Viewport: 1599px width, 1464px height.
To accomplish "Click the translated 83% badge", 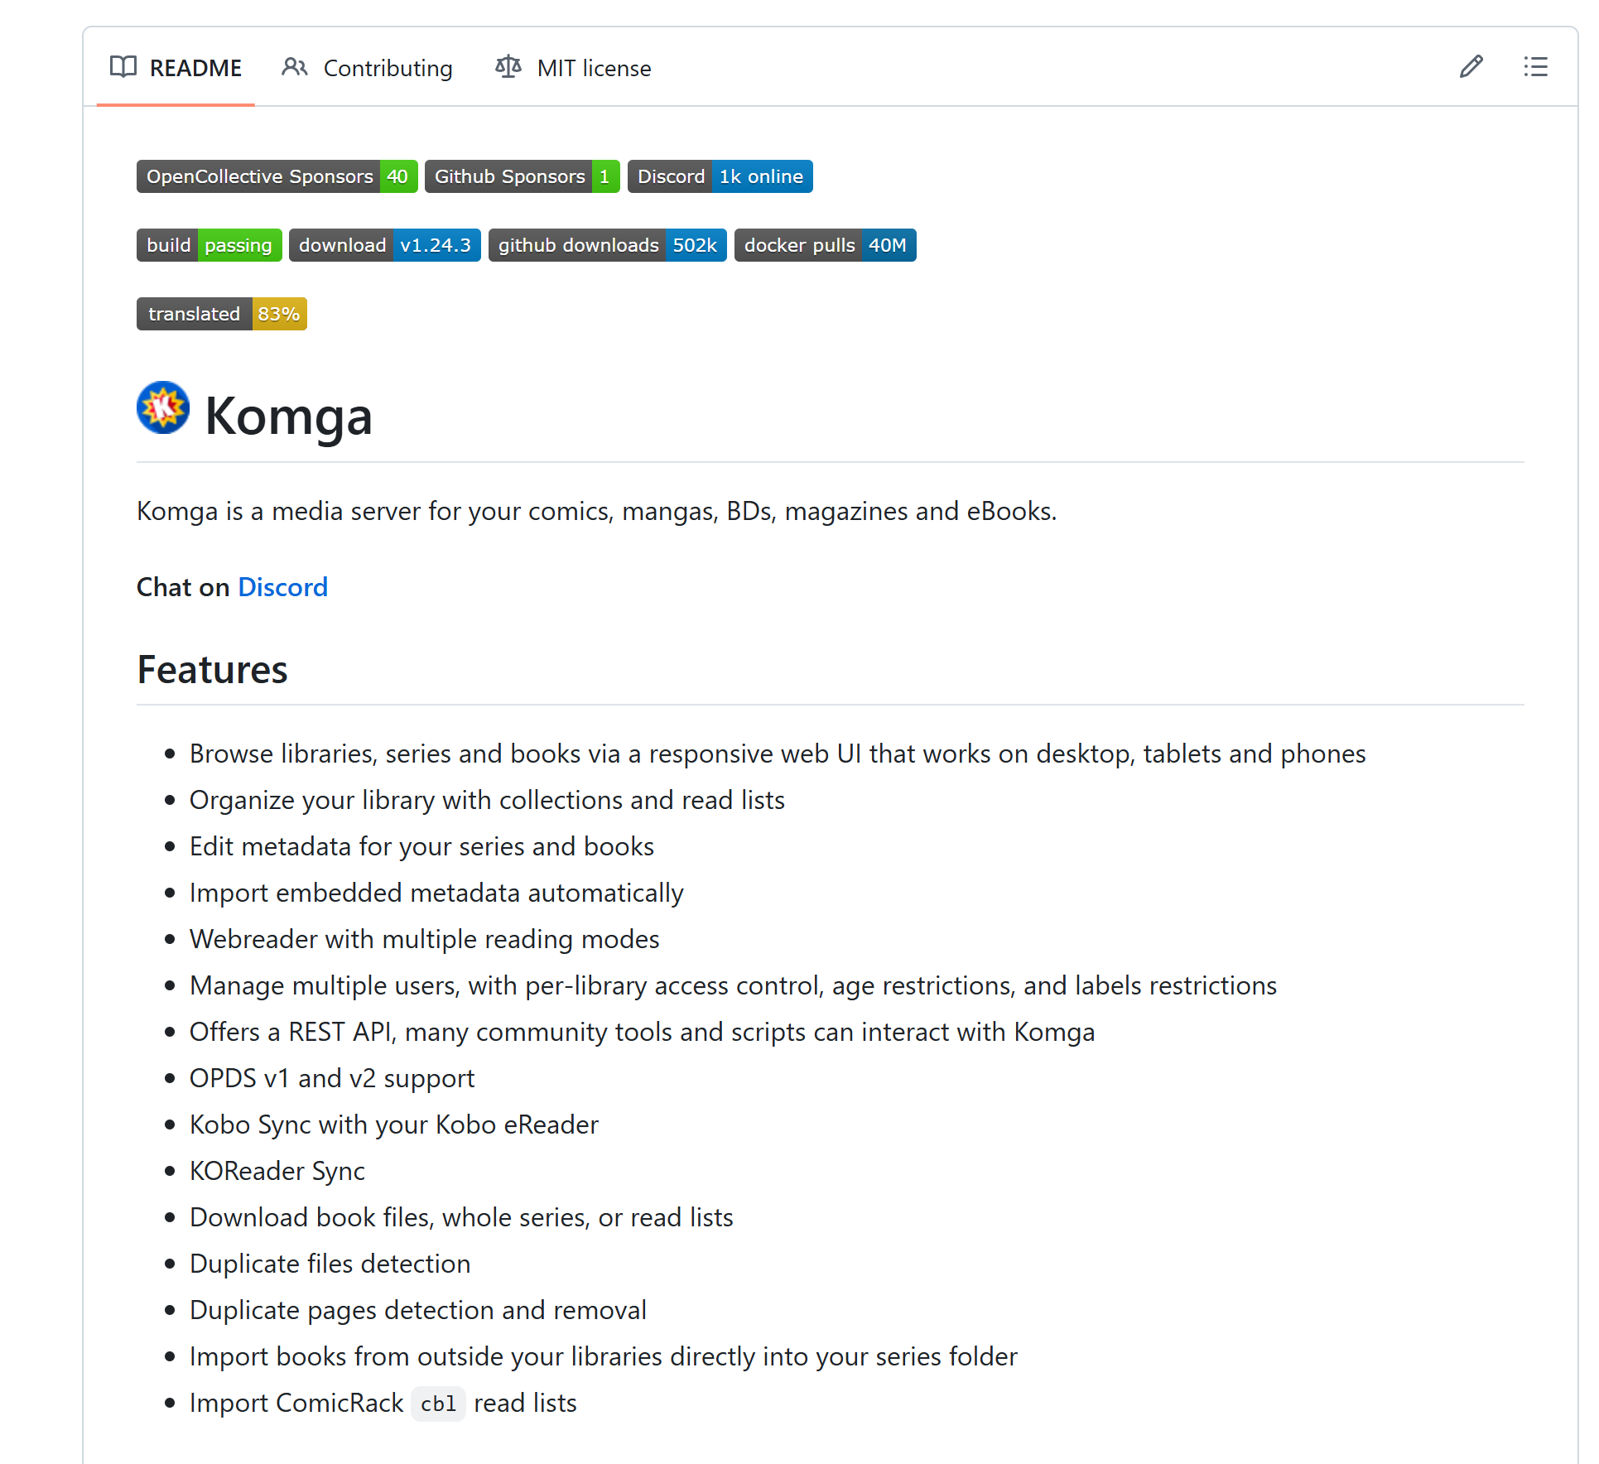I will click(x=221, y=314).
